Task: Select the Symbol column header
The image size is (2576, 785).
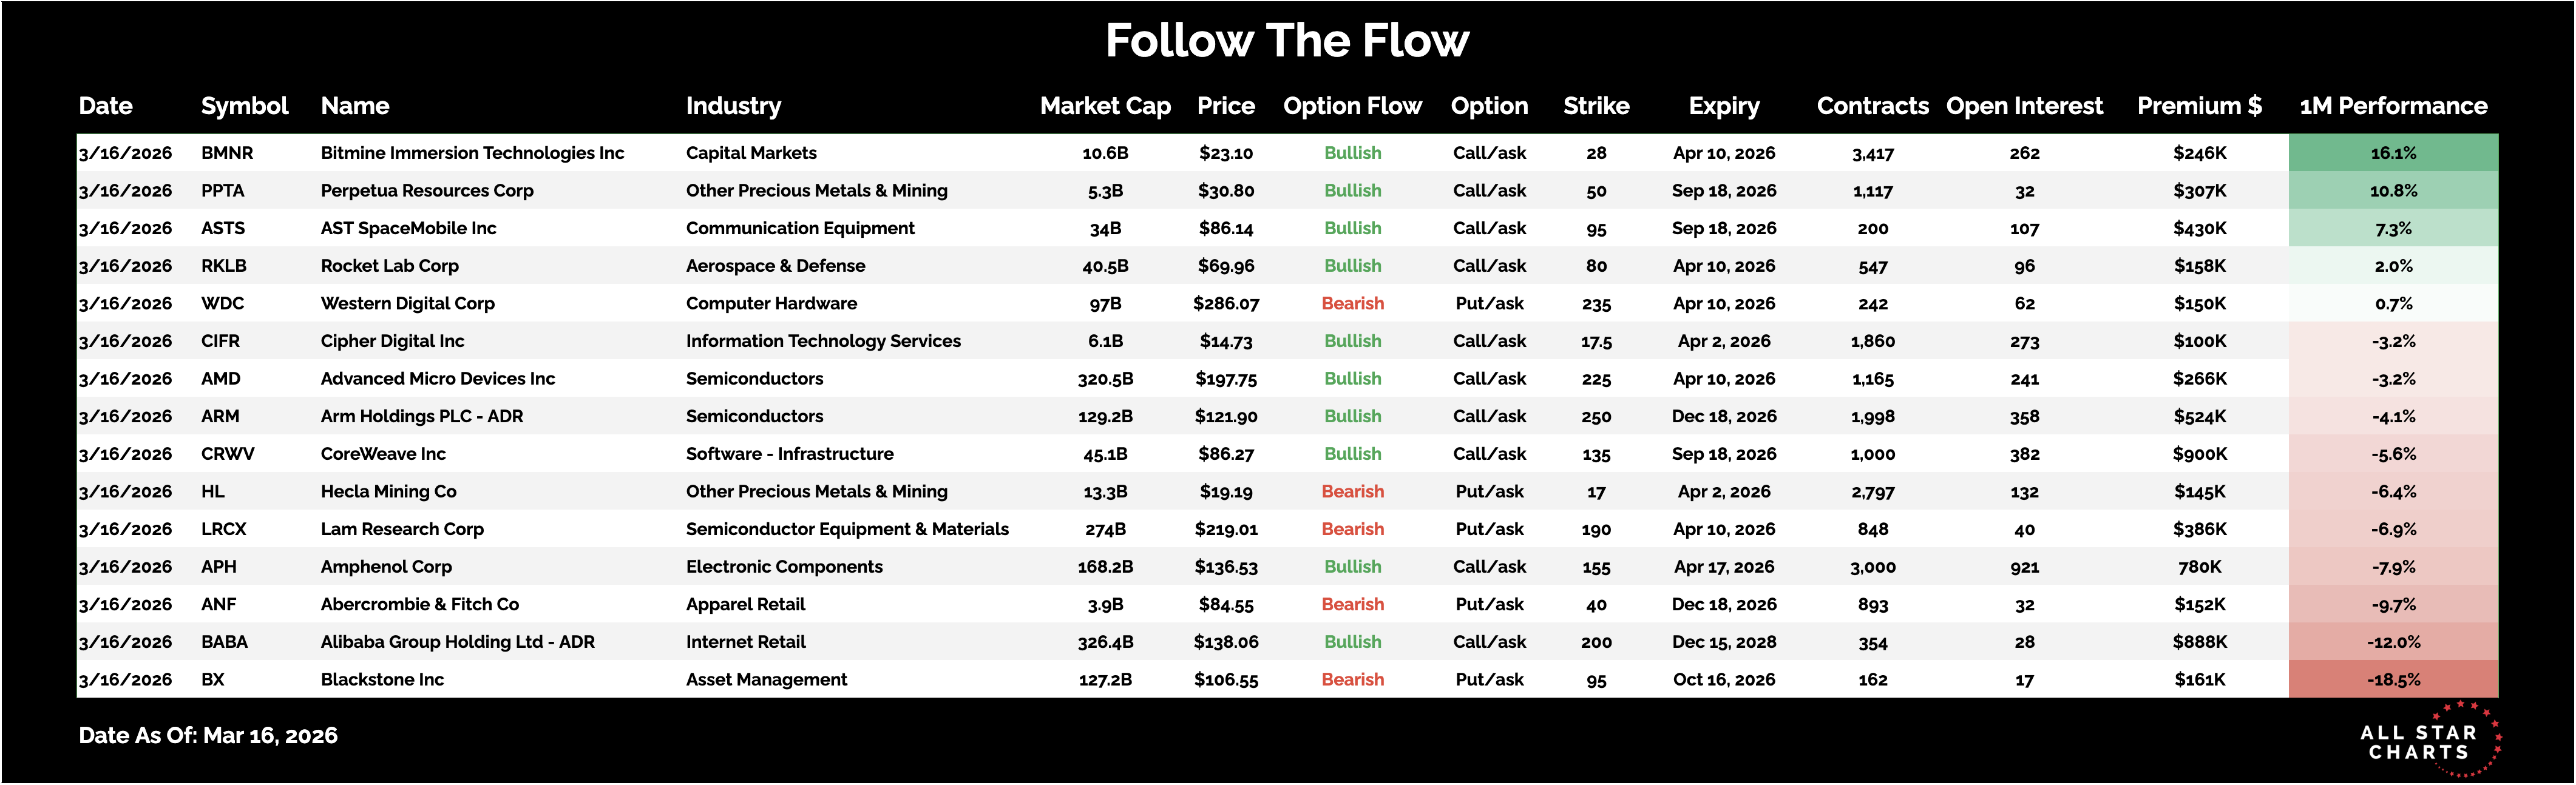Action: [x=244, y=106]
